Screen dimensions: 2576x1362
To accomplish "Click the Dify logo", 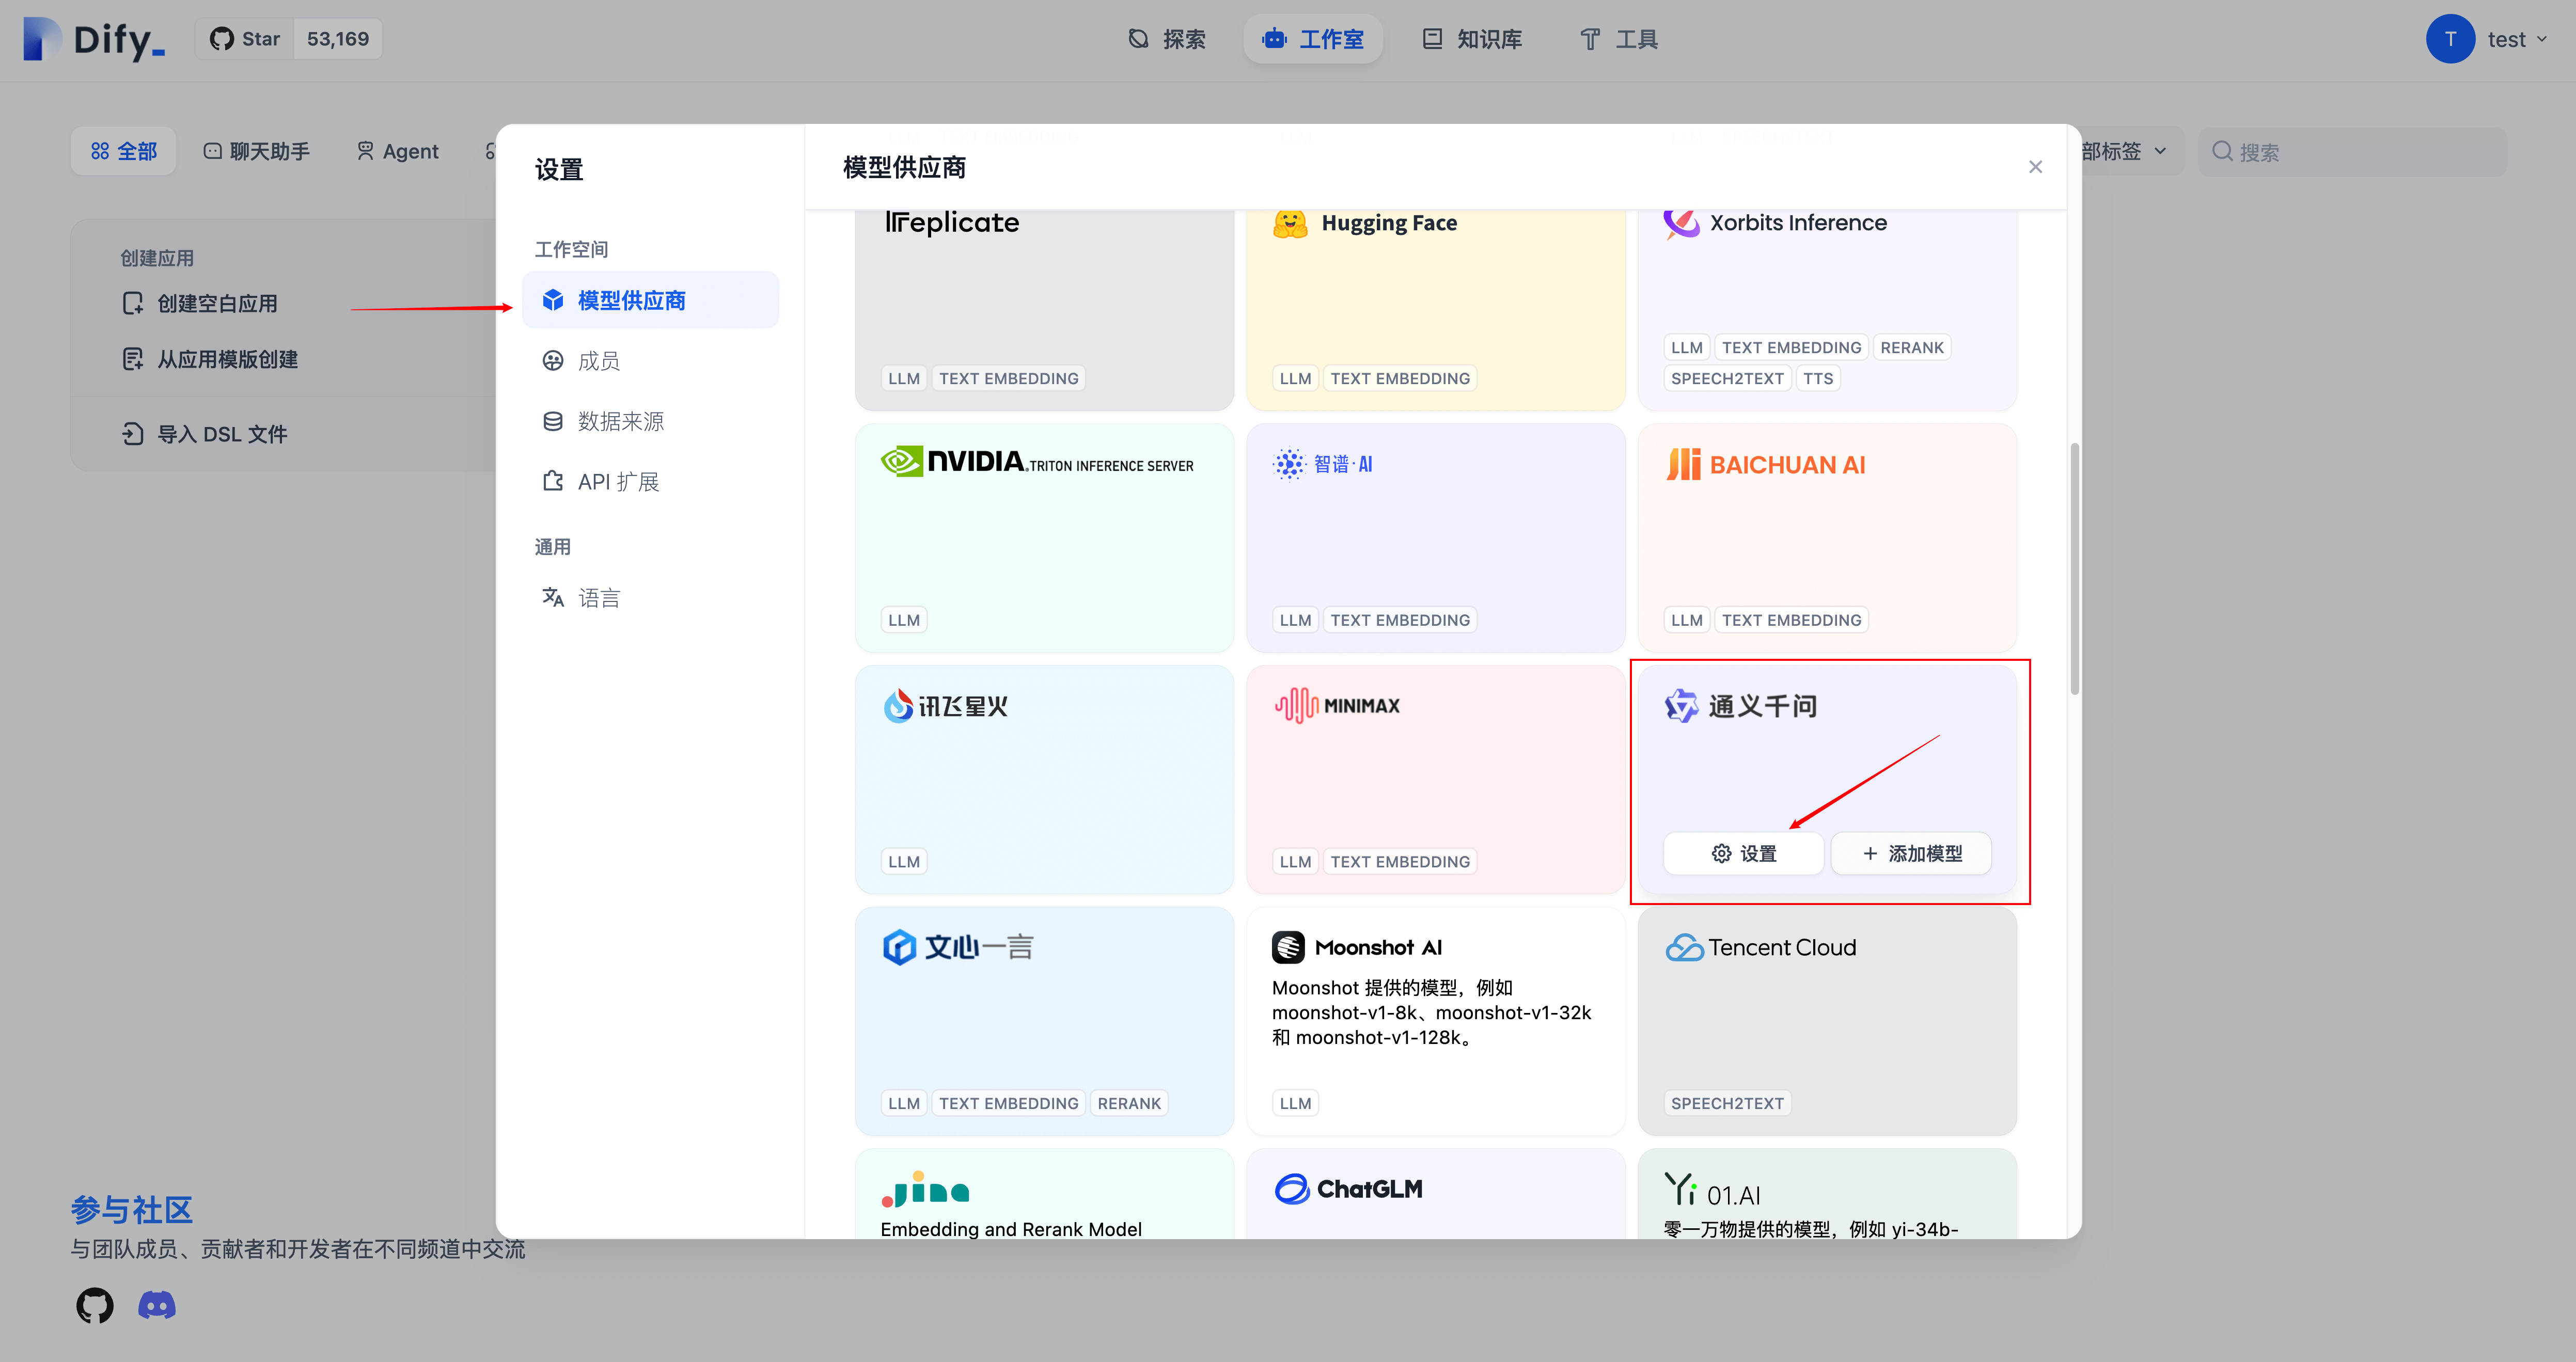I will [93, 39].
